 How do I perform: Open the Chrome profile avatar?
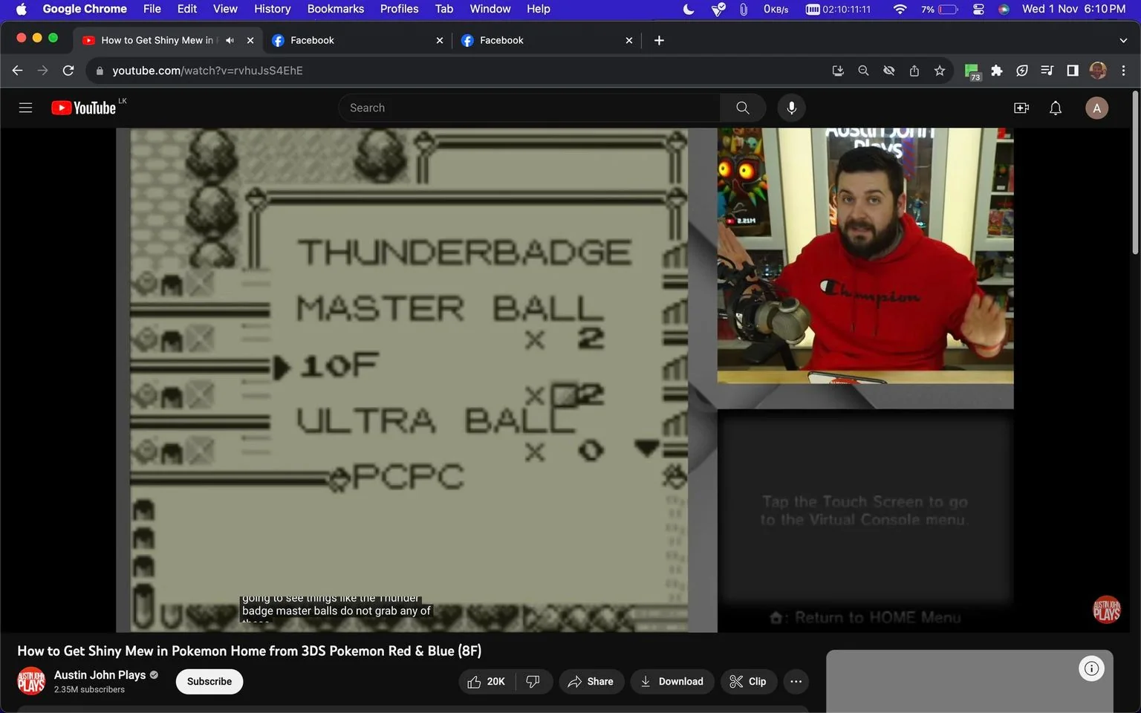pos(1098,71)
